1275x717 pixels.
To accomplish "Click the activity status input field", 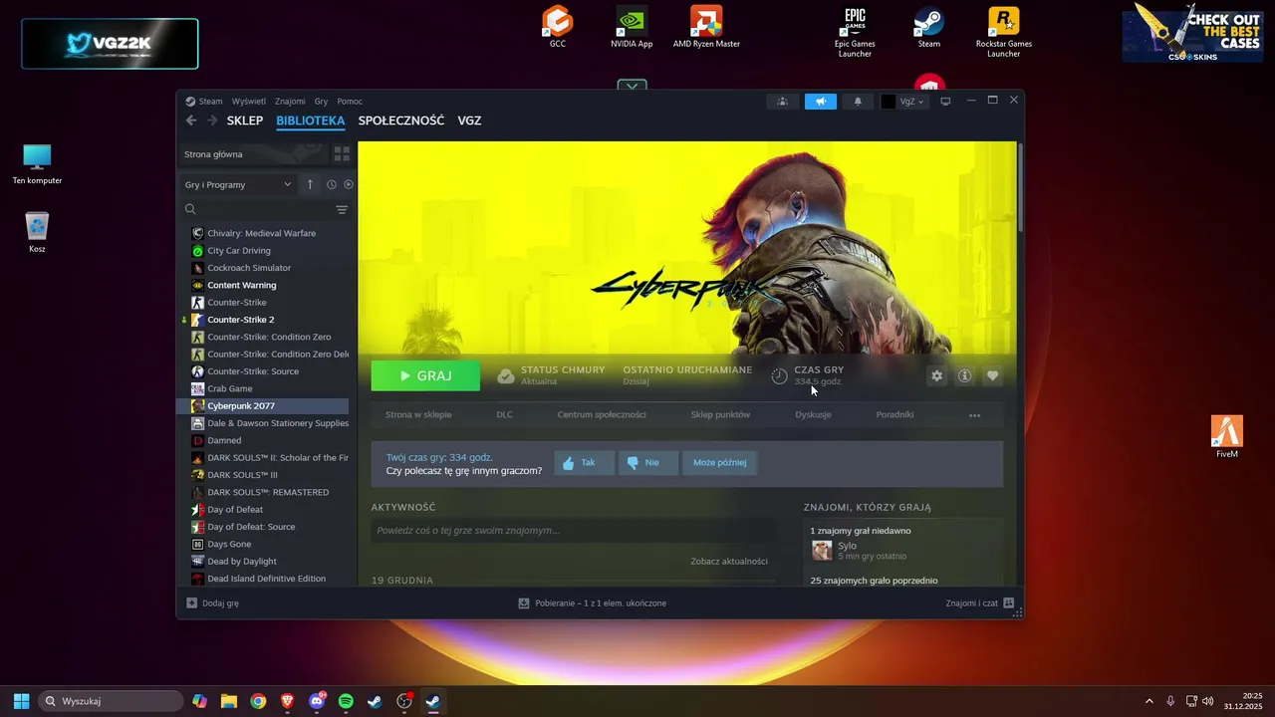I will pyautogui.click(x=573, y=531).
